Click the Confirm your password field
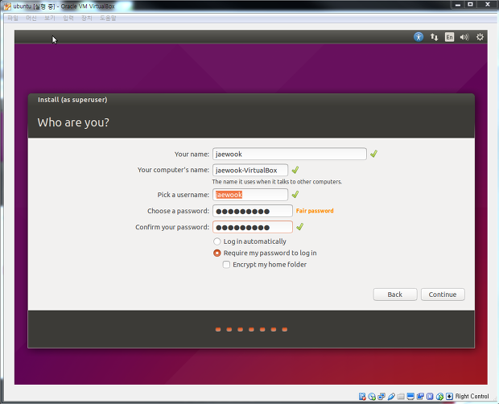The image size is (499, 404). pos(253,227)
